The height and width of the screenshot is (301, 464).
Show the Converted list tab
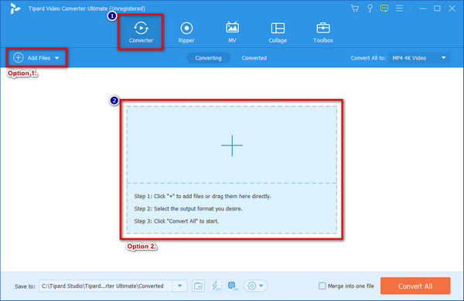[254, 58]
